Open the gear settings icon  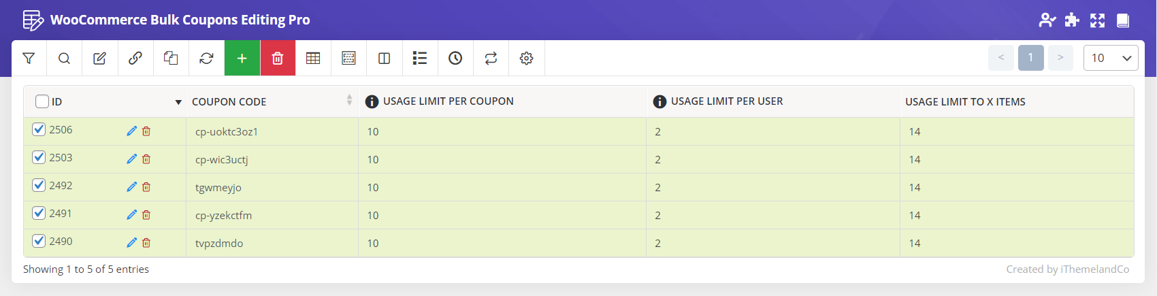(x=526, y=59)
